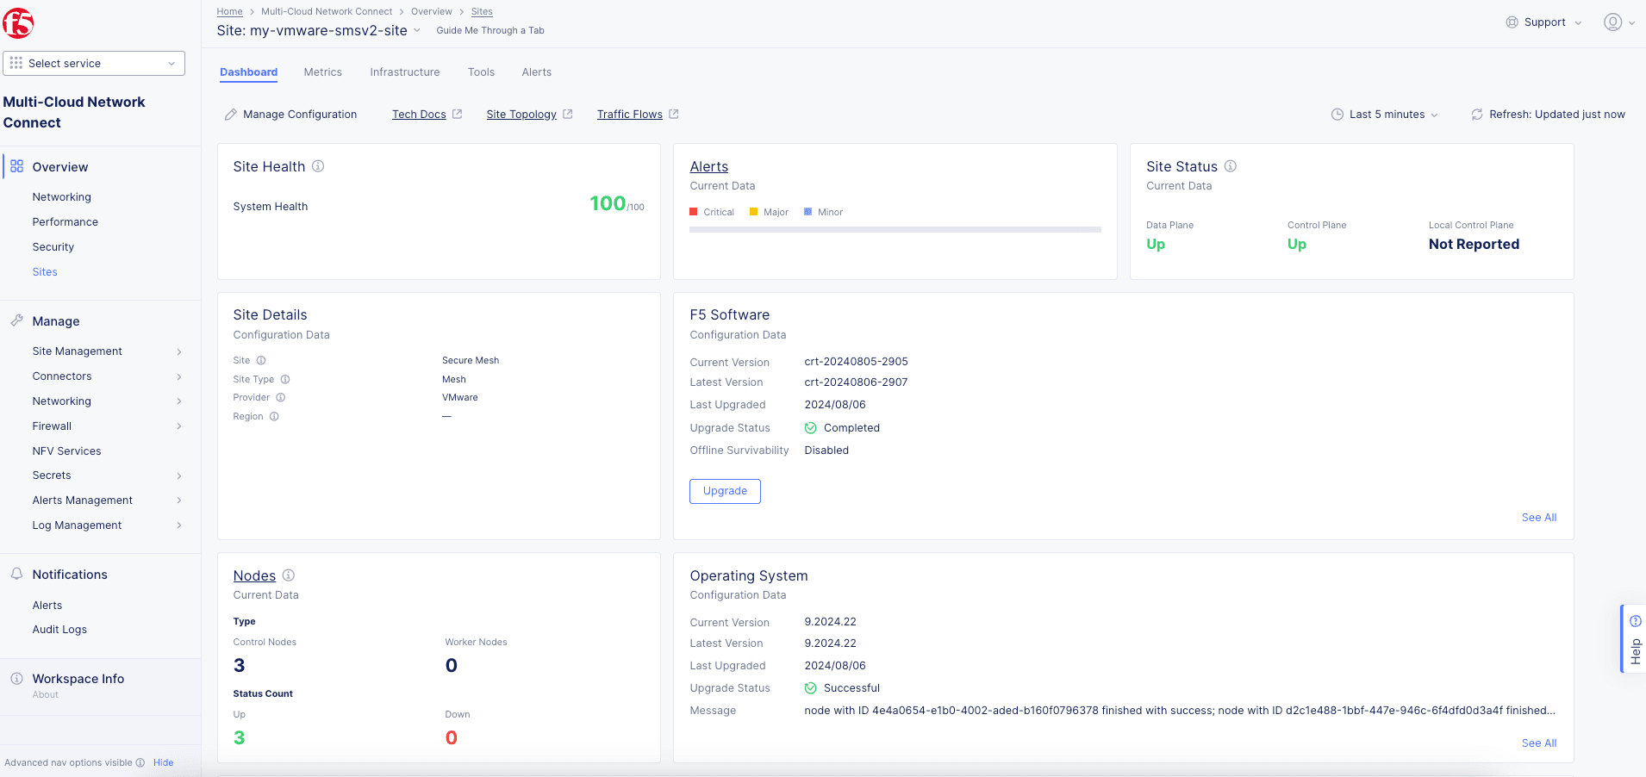
Task: Click the OS Upgrade Status Successful check icon
Action: pos(811,688)
